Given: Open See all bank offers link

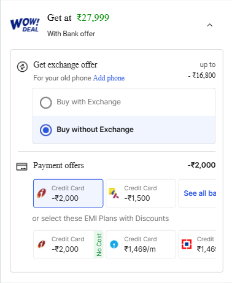Looking at the screenshot, I should (x=200, y=193).
